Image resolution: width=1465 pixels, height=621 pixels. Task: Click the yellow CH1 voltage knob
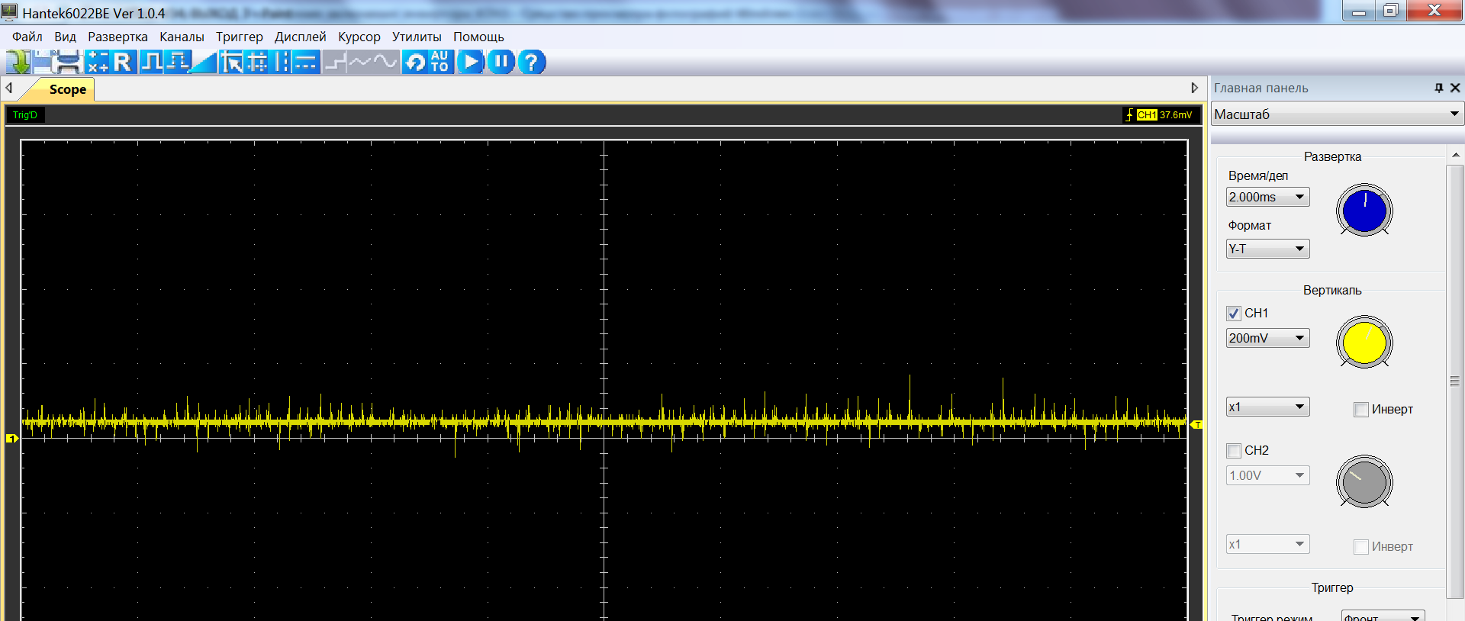coord(1364,343)
